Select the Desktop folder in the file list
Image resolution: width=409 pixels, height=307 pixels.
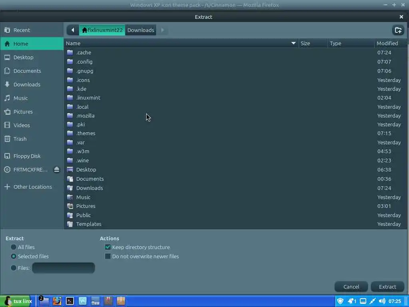tap(235, 169)
